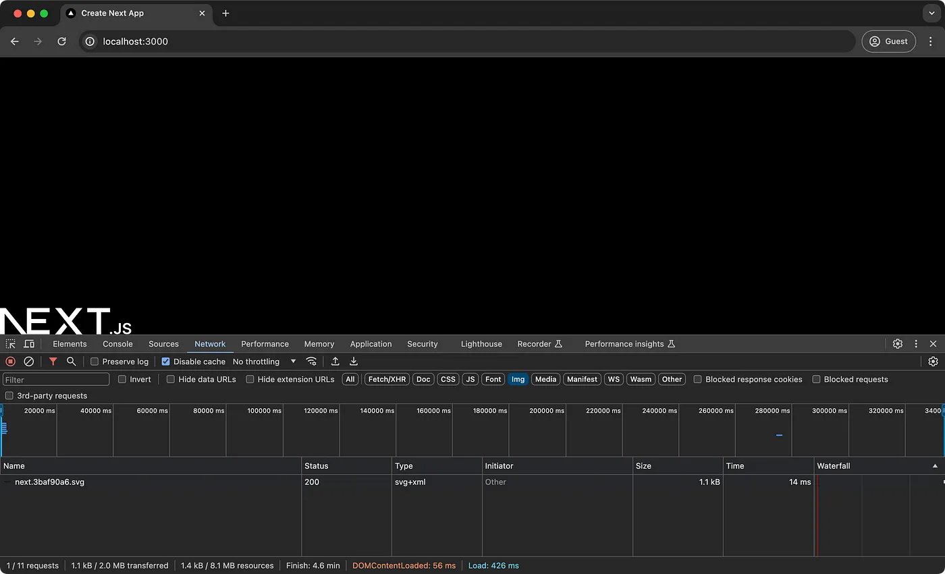Select the inspect element cursor tool
945x574 pixels.
point(10,343)
